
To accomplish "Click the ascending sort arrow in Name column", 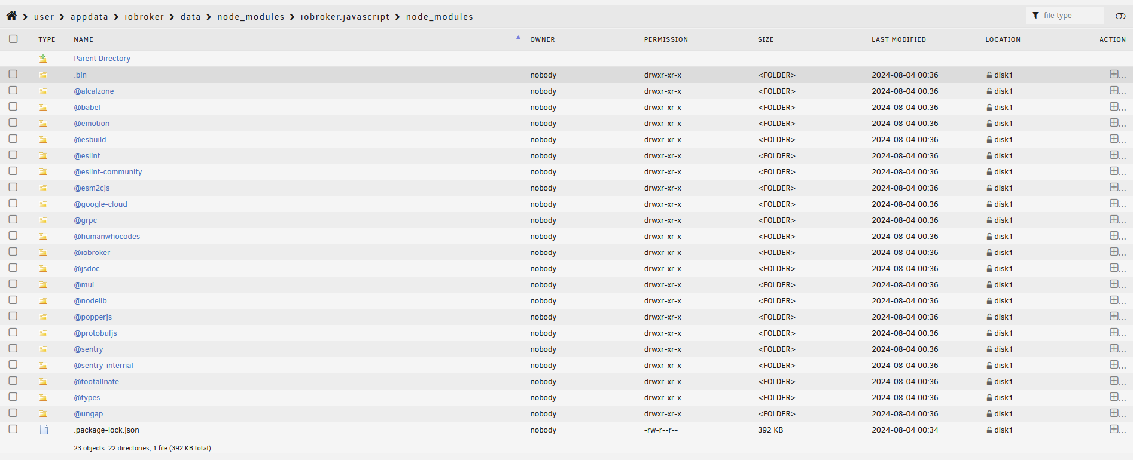I will click(x=518, y=38).
